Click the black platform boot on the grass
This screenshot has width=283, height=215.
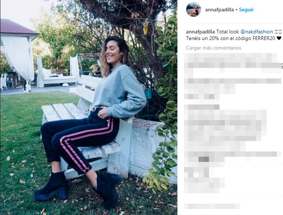[51, 186]
